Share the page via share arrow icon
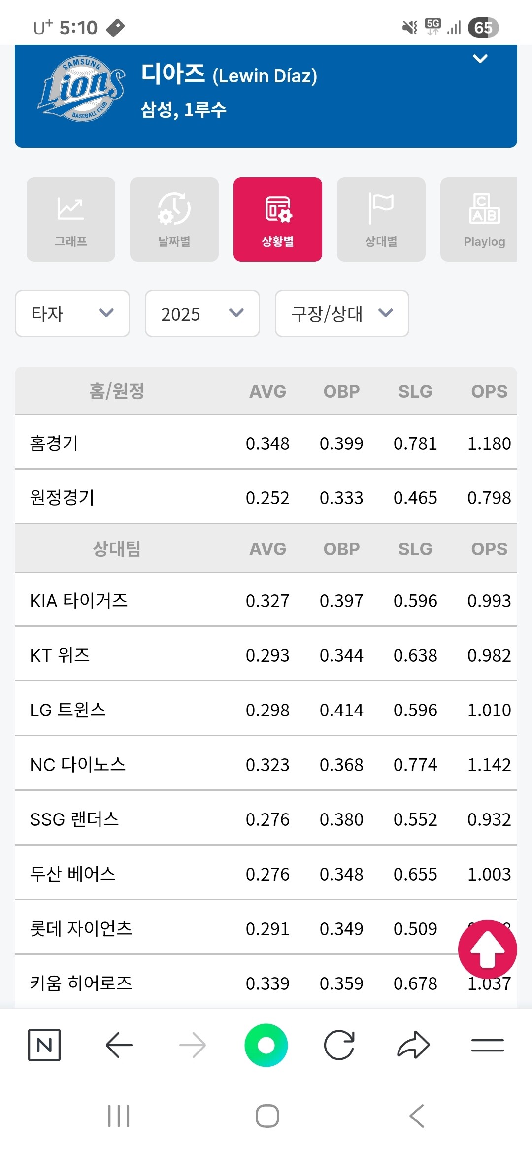The image size is (532, 1153). click(413, 1045)
